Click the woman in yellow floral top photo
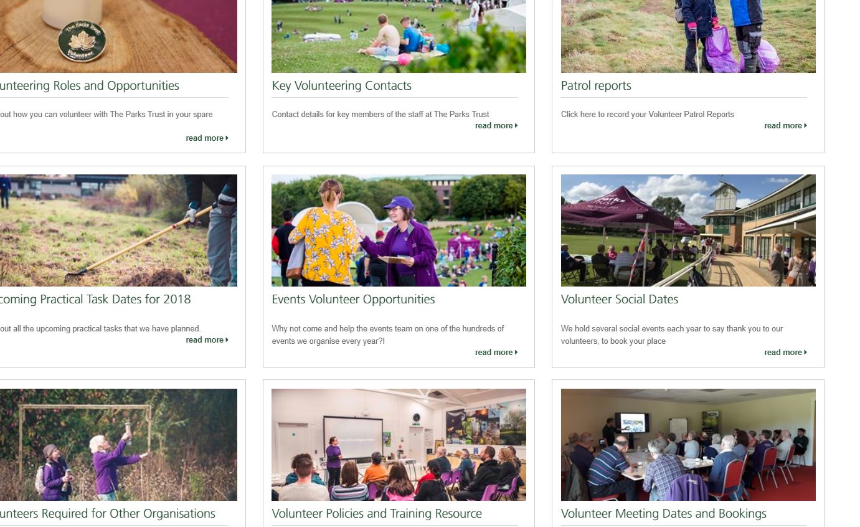The width and height of the screenshot is (860, 527). (x=399, y=230)
